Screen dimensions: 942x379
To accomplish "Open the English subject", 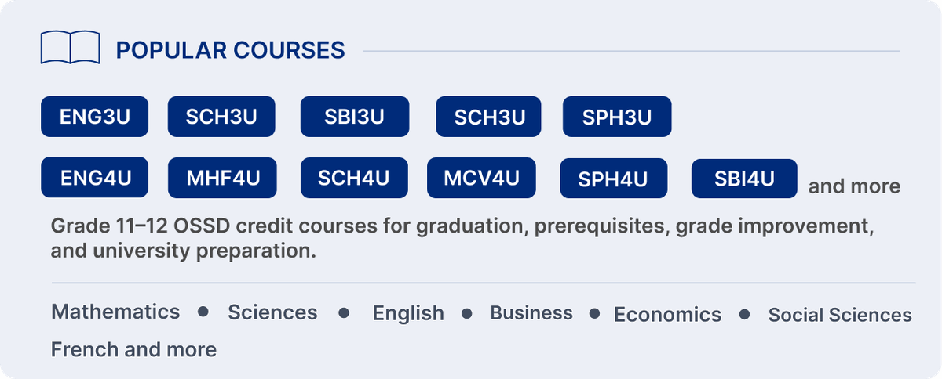I will point(408,313).
